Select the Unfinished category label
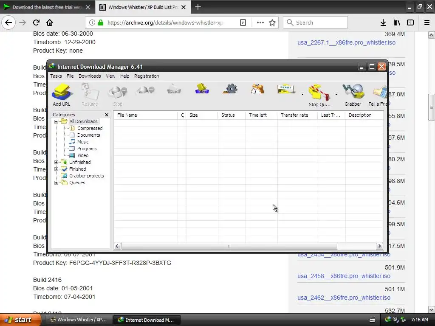This screenshot has width=435, height=326. coord(80,162)
